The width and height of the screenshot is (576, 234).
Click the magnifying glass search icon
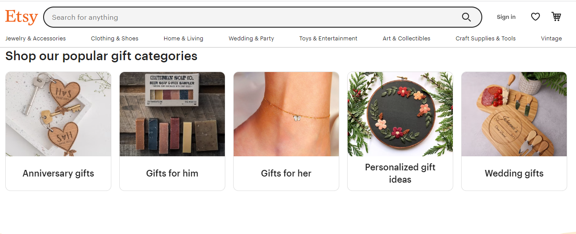466,17
